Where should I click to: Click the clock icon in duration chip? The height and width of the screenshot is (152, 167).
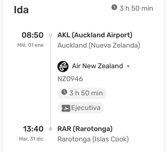tap(64, 92)
